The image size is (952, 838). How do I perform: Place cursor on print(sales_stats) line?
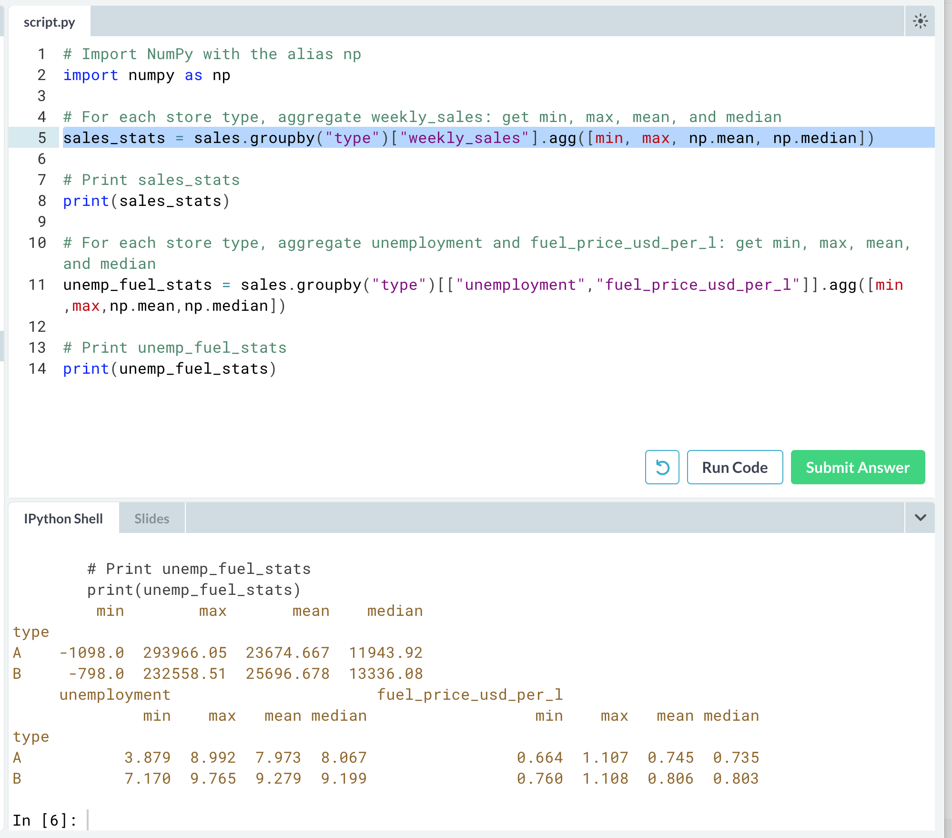[x=147, y=201]
